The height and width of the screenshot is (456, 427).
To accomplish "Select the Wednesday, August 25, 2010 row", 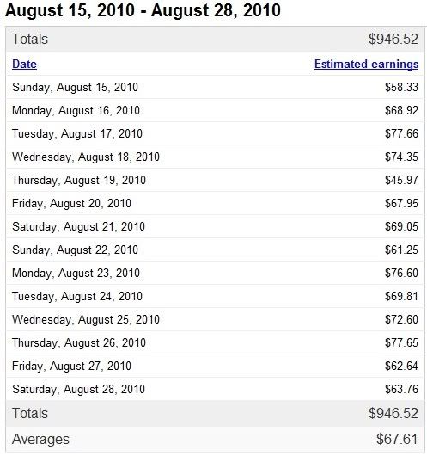I will point(215,319).
